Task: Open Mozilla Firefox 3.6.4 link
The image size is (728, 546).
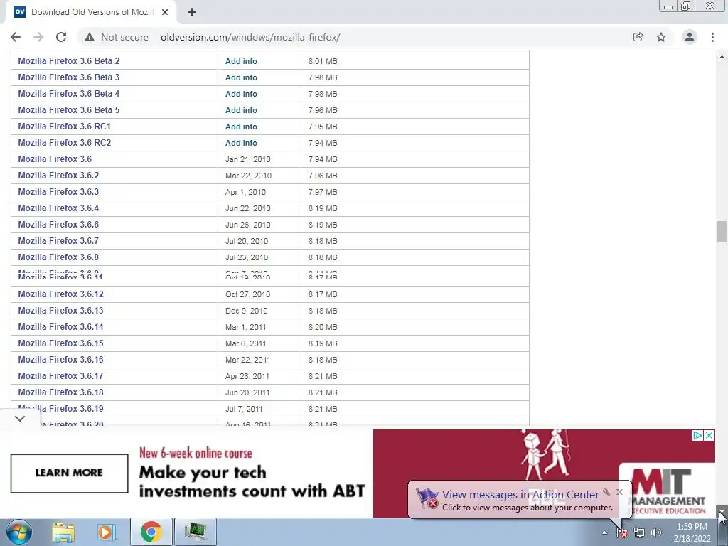Action: pos(58,208)
